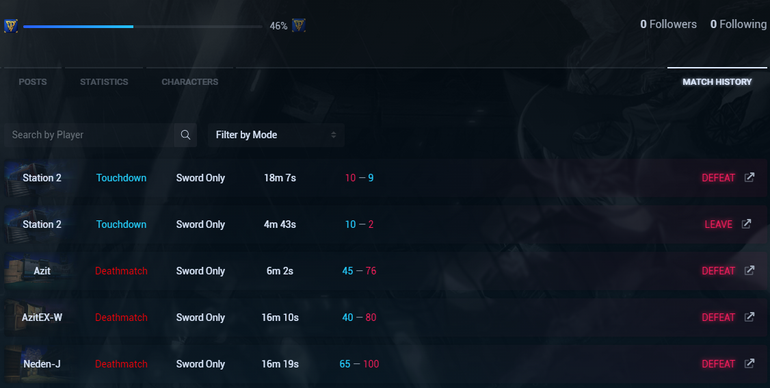Focus the Search by Player field

89,135
